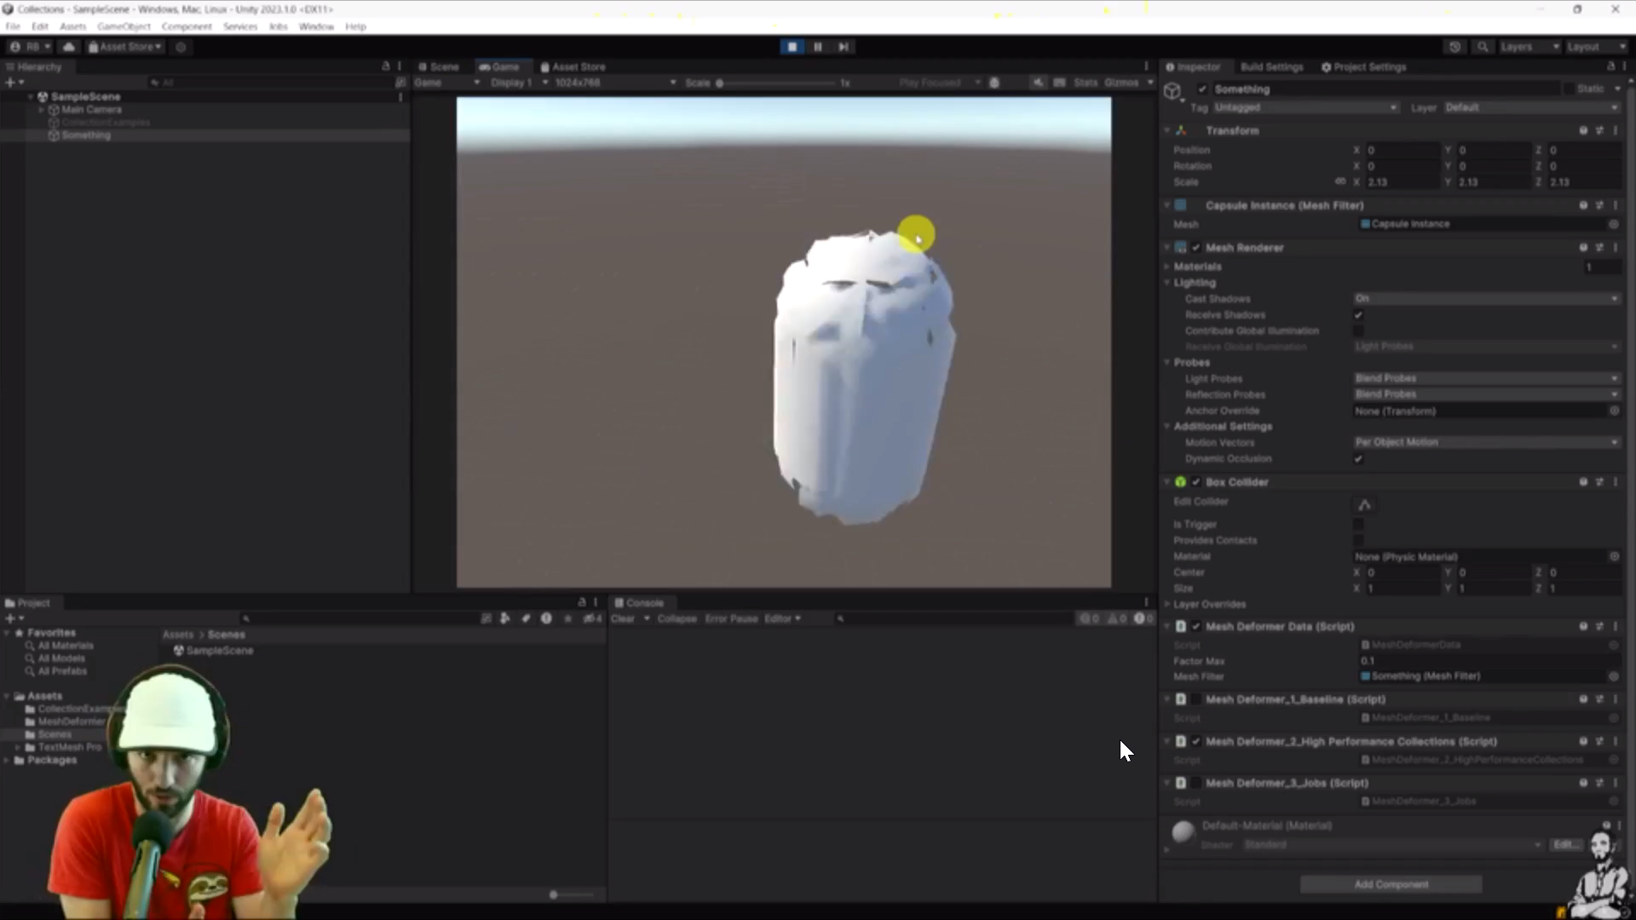
Task: Switch to the Scene view tab
Action: (x=442, y=66)
